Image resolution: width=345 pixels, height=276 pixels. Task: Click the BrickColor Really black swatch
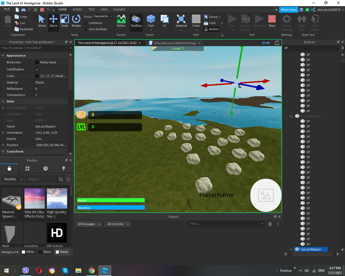[x=37, y=62]
